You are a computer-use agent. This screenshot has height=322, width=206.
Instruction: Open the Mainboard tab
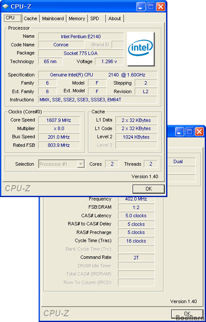(x=53, y=18)
